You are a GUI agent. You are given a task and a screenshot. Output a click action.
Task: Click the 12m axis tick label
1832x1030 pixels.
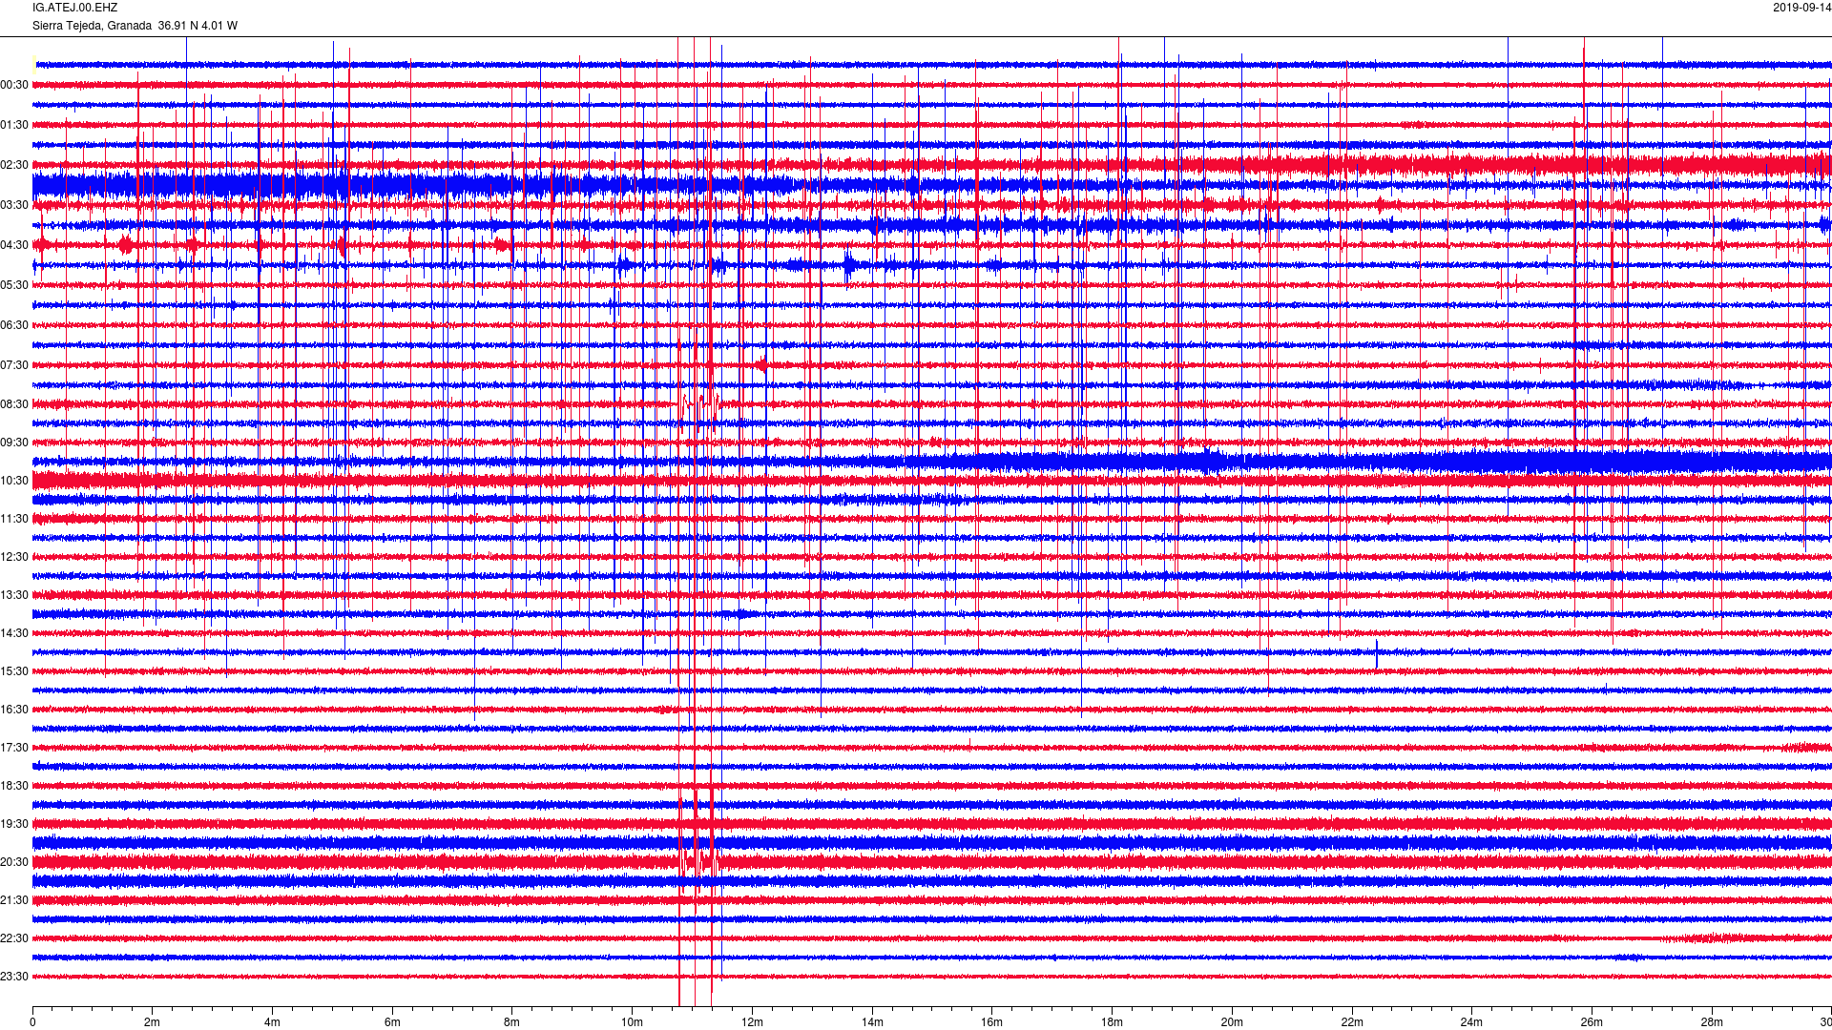[752, 1022]
